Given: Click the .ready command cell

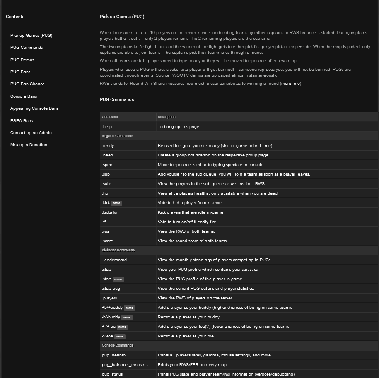Looking at the screenshot, I should 108,146.
